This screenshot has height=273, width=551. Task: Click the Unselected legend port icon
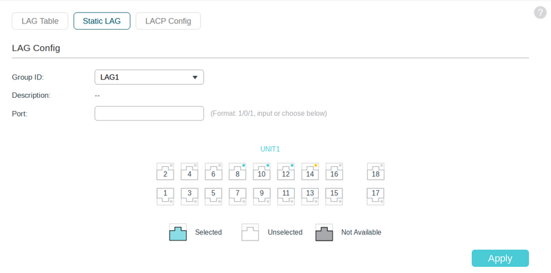(250, 232)
